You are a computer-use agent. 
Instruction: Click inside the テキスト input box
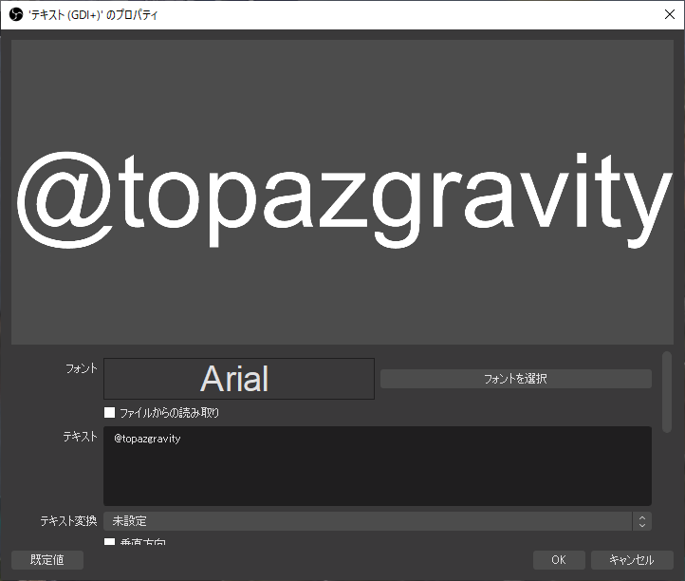tap(378, 466)
